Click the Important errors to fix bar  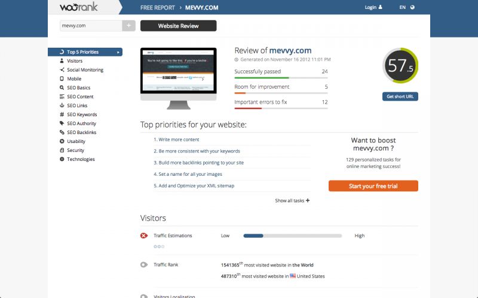pyautogui.click(x=281, y=108)
